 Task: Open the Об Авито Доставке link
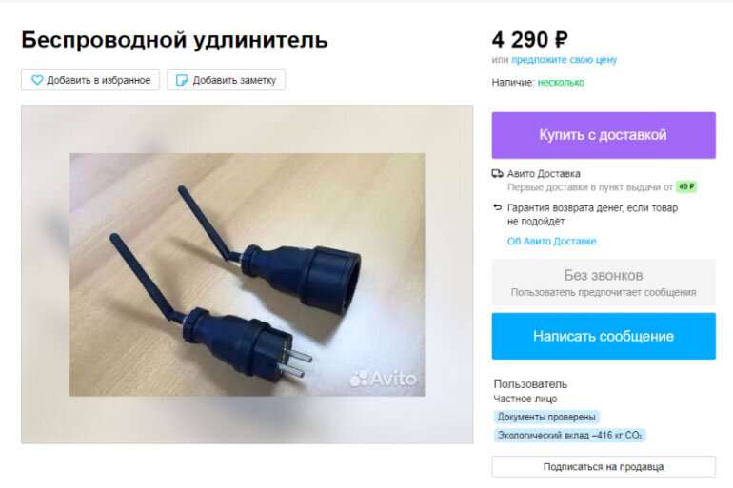click(551, 242)
